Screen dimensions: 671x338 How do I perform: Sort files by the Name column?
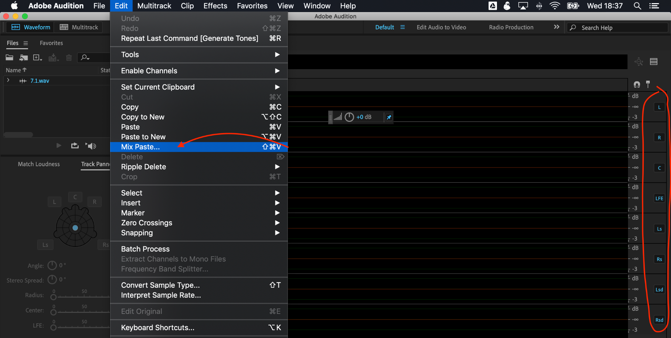click(16, 70)
